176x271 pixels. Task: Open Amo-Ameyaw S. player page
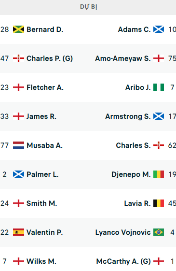pyautogui.click(x=123, y=58)
